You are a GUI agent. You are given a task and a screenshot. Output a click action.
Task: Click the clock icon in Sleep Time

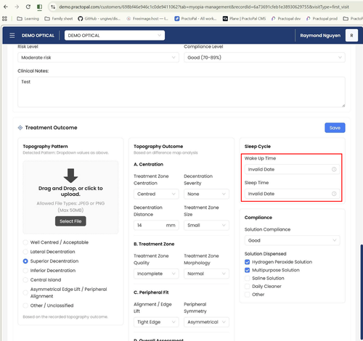[x=334, y=194]
